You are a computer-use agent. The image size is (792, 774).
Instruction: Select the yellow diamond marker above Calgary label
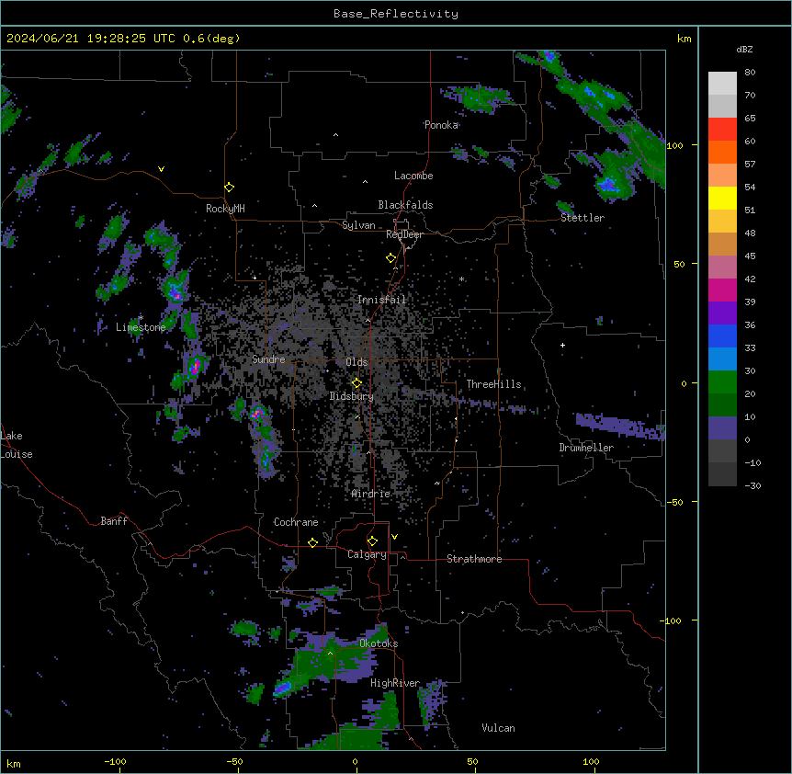tap(372, 541)
